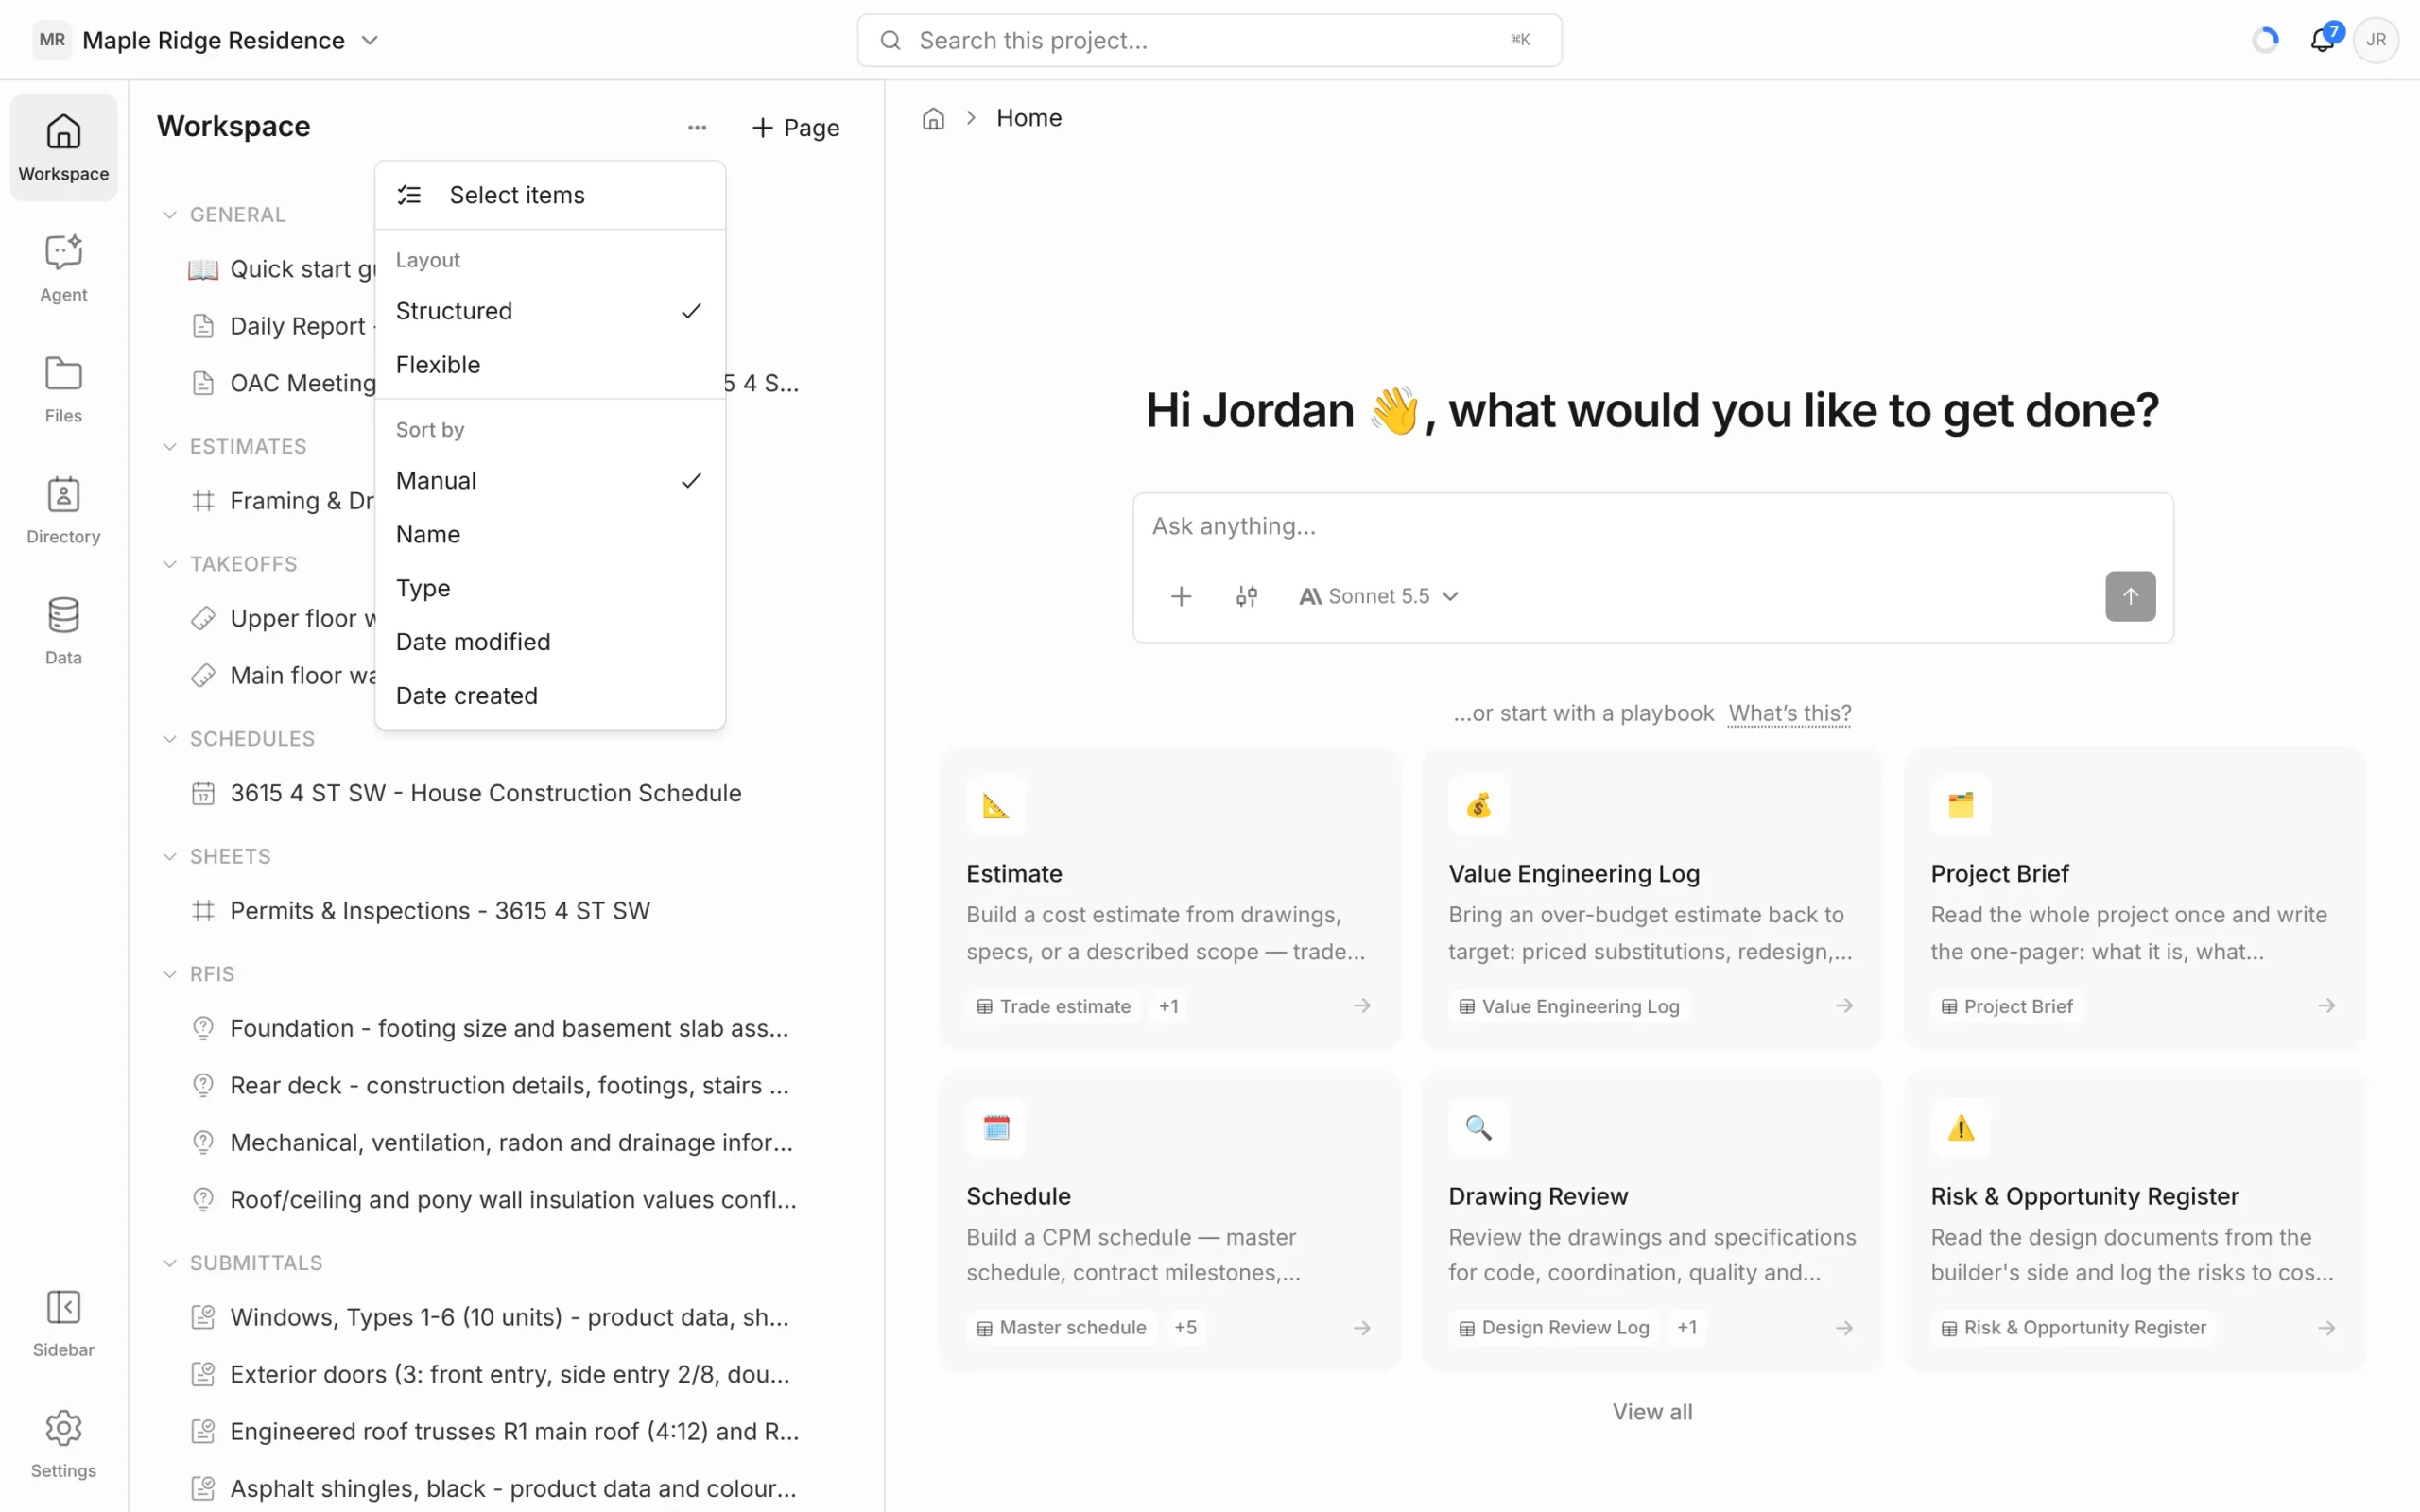Open the Drawing Review playbook card
This screenshot has height=1512, width=2420.
pyautogui.click(x=1652, y=1221)
